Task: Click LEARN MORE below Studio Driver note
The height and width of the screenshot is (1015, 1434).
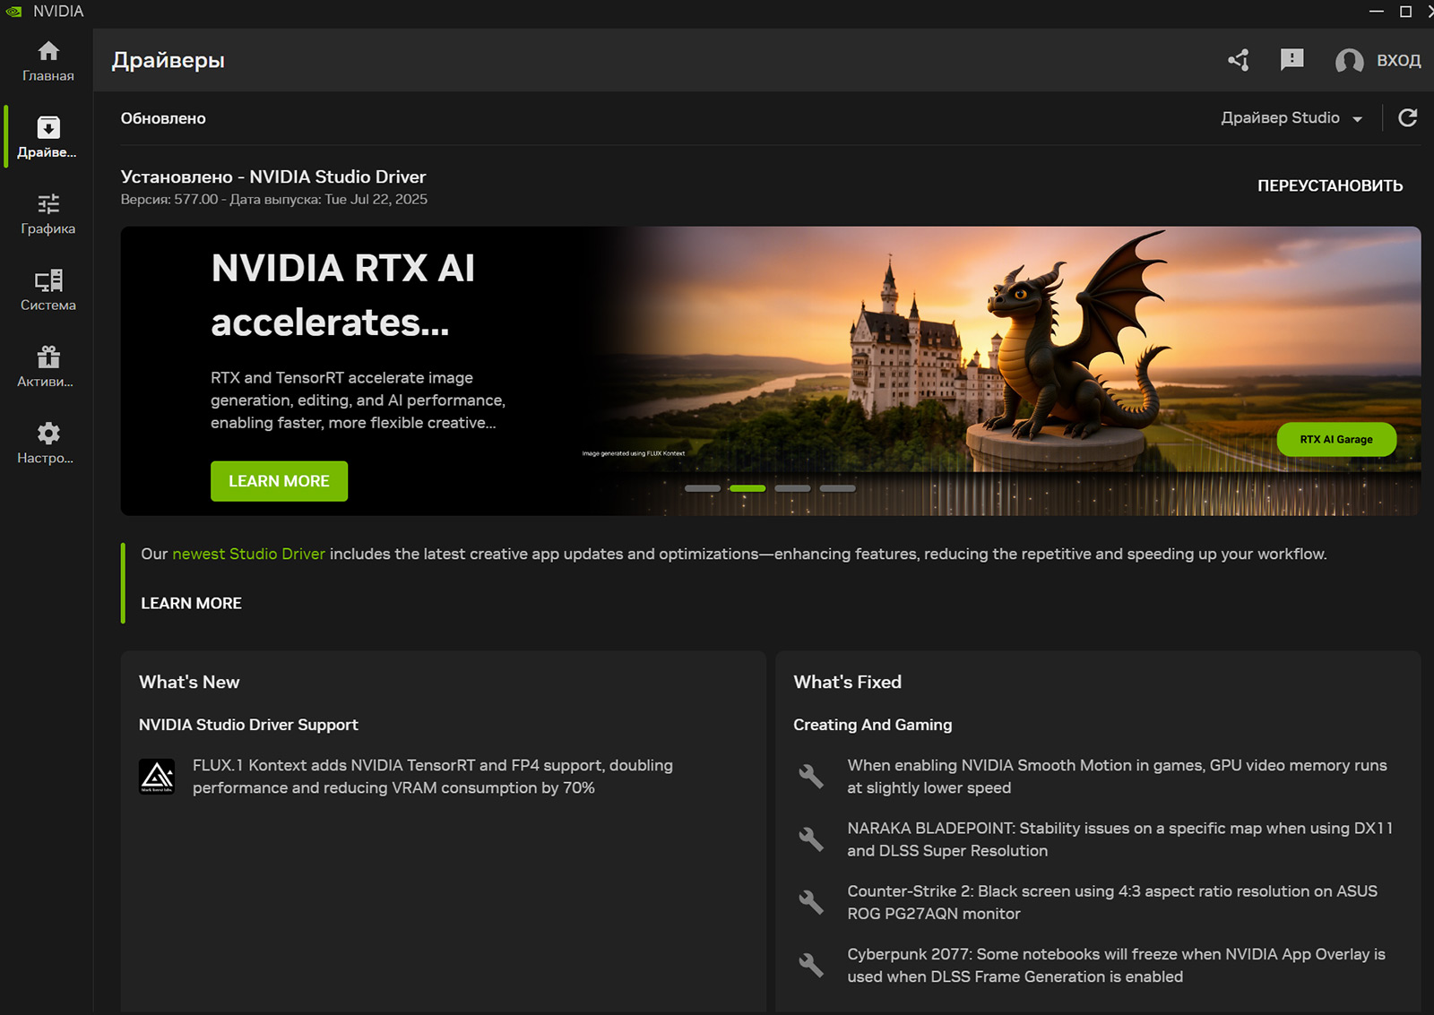Action: (x=191, y=603)
